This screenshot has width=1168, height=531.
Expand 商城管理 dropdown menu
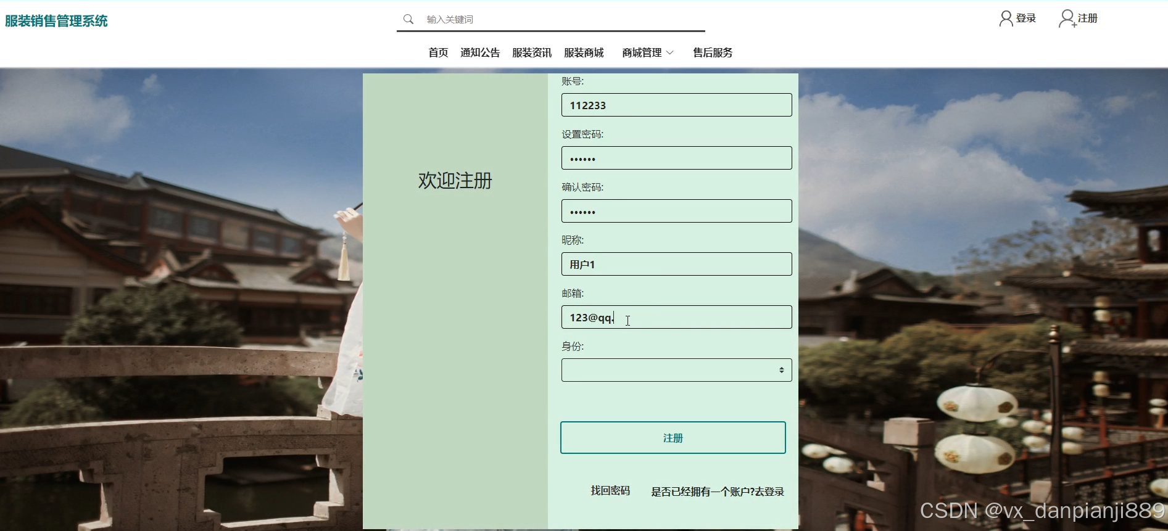(648, 52)
